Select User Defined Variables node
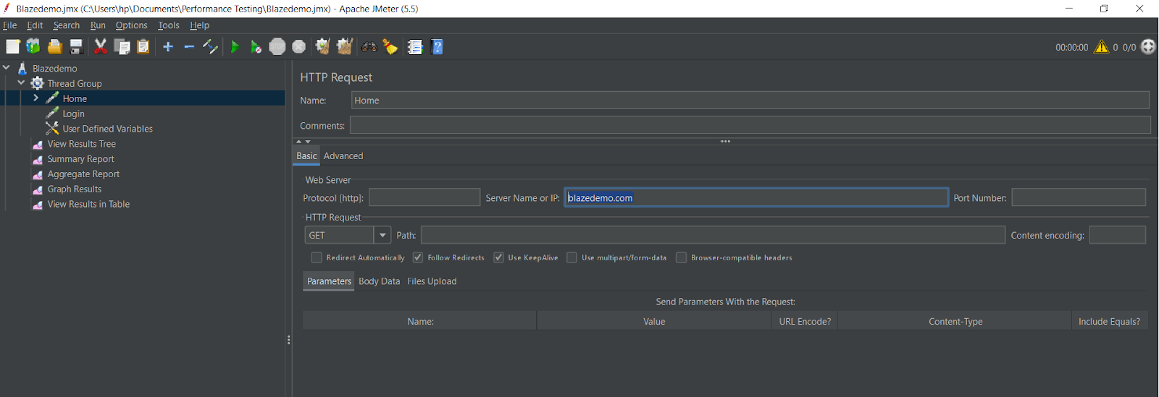Image resolution: width=1159 pixels, height=397 pixels. pyautogui.click(x=107, y=129)
